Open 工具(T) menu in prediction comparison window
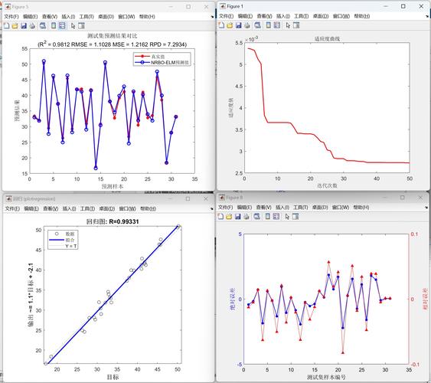 tap(87, 17)
